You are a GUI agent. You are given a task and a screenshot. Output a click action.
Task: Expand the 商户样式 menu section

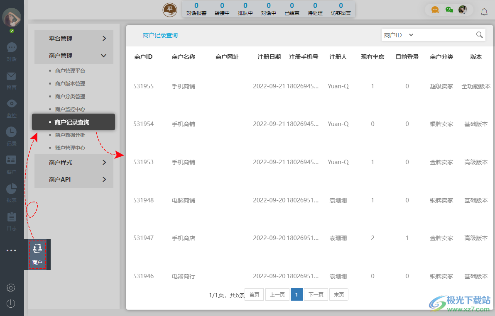74,162
